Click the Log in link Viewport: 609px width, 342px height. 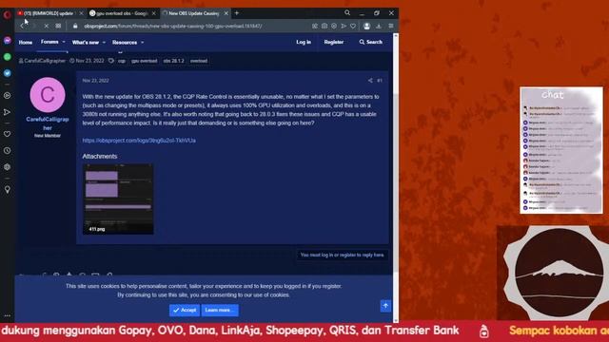[x=304, y=42]
